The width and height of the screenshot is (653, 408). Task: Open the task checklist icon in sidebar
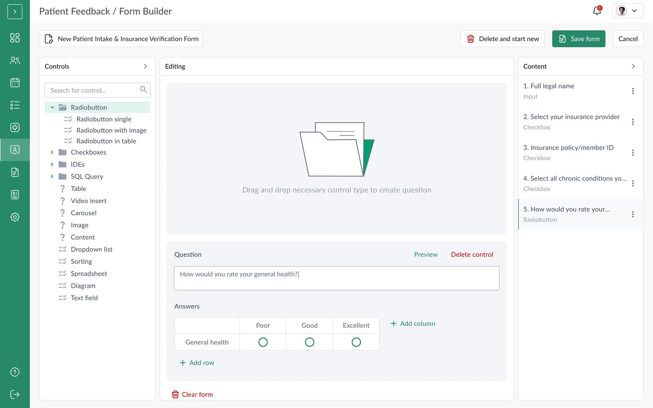pyautogui.click(x=15, y=105)
